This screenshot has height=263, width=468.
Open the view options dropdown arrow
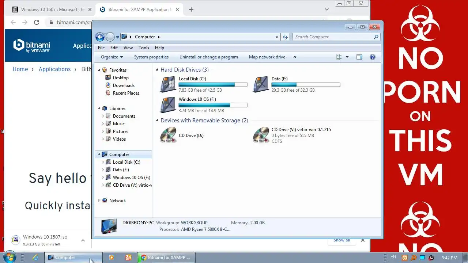tap(347, 57)
